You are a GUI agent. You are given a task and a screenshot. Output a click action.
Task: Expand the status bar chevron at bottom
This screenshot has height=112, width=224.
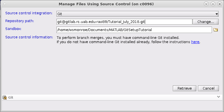[x=218, y=97]
